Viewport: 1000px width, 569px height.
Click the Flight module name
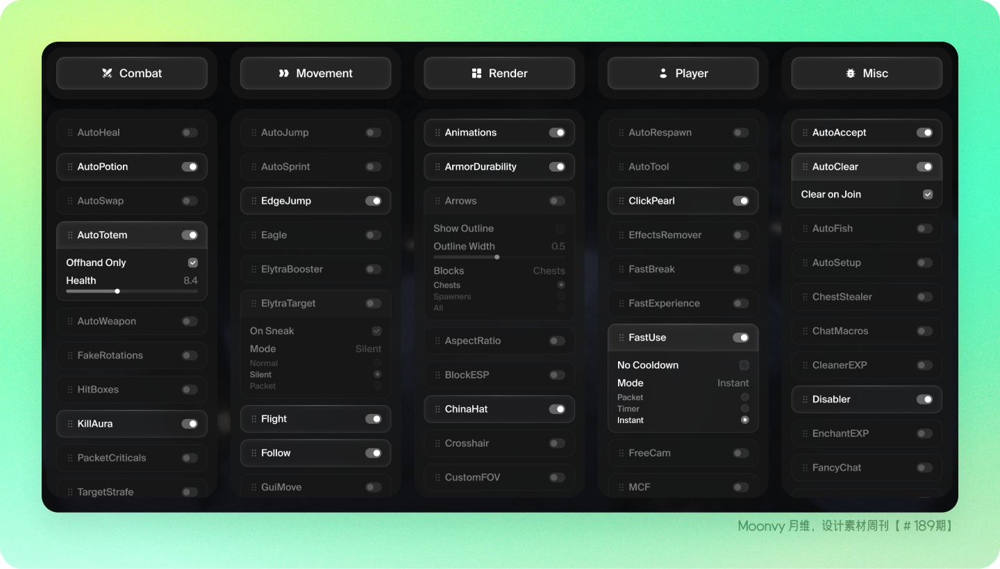tap(274, 419)
